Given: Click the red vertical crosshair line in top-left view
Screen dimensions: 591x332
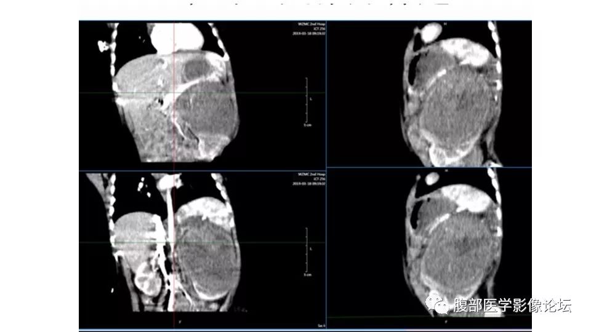Looking at the screenshot, I should tap(174, 95).
